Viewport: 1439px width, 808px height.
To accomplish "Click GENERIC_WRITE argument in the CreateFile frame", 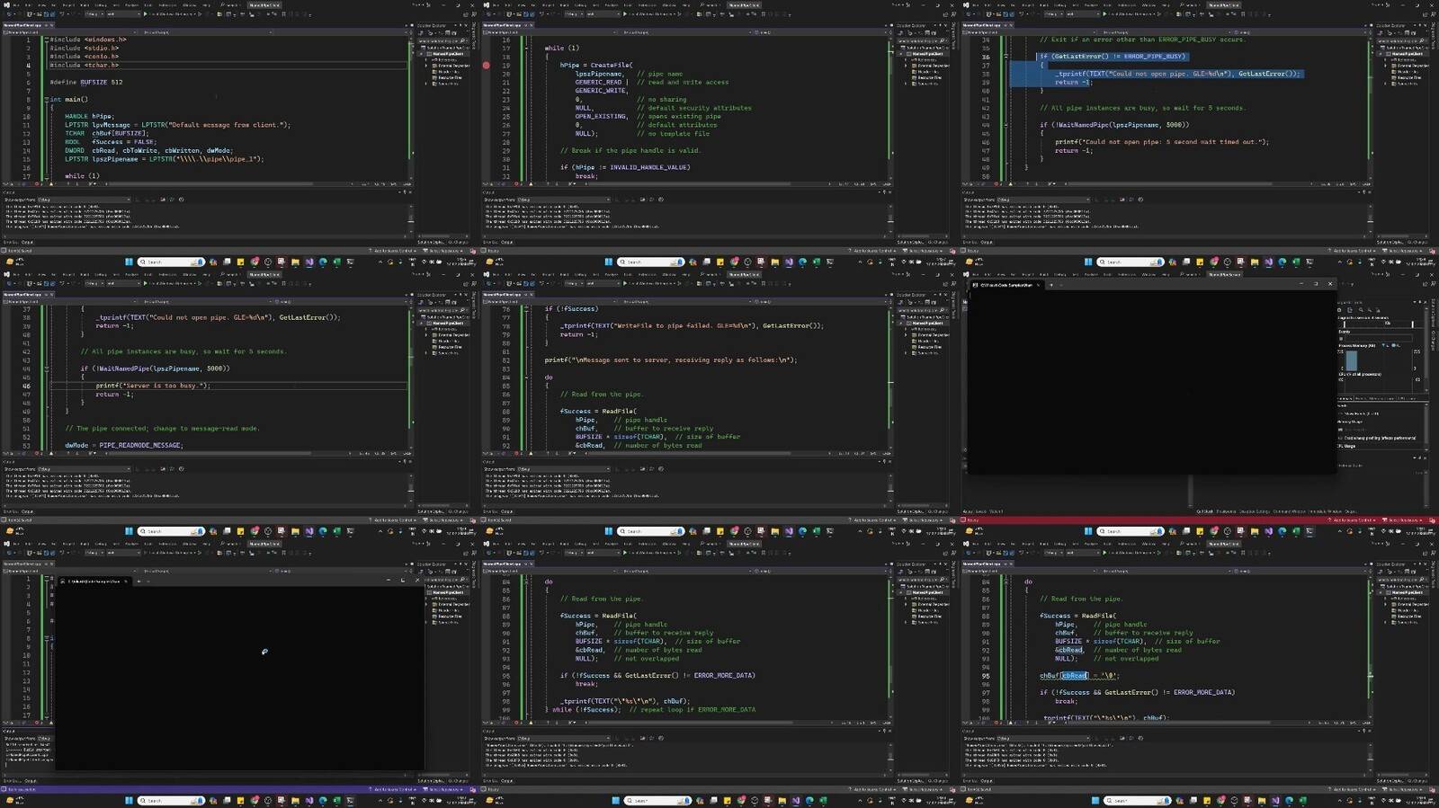I will point(601,91).
